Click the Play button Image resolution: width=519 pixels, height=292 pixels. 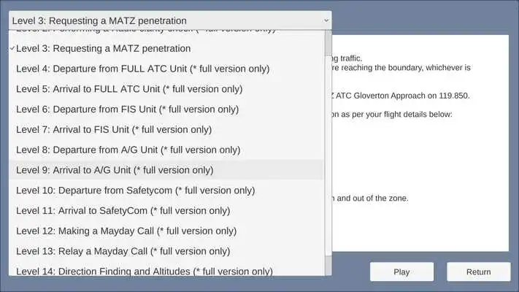[x=401, y=272]
